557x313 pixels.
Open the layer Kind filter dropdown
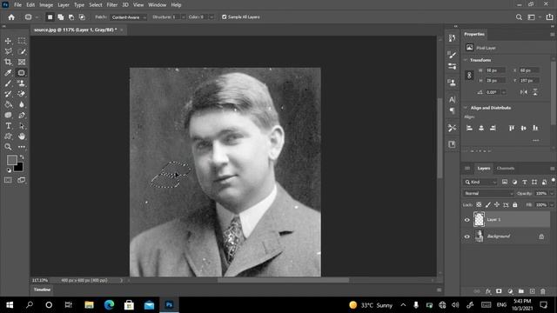coord(480,182)
